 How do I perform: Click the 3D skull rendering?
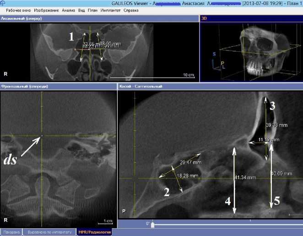[x=265, y=51]
